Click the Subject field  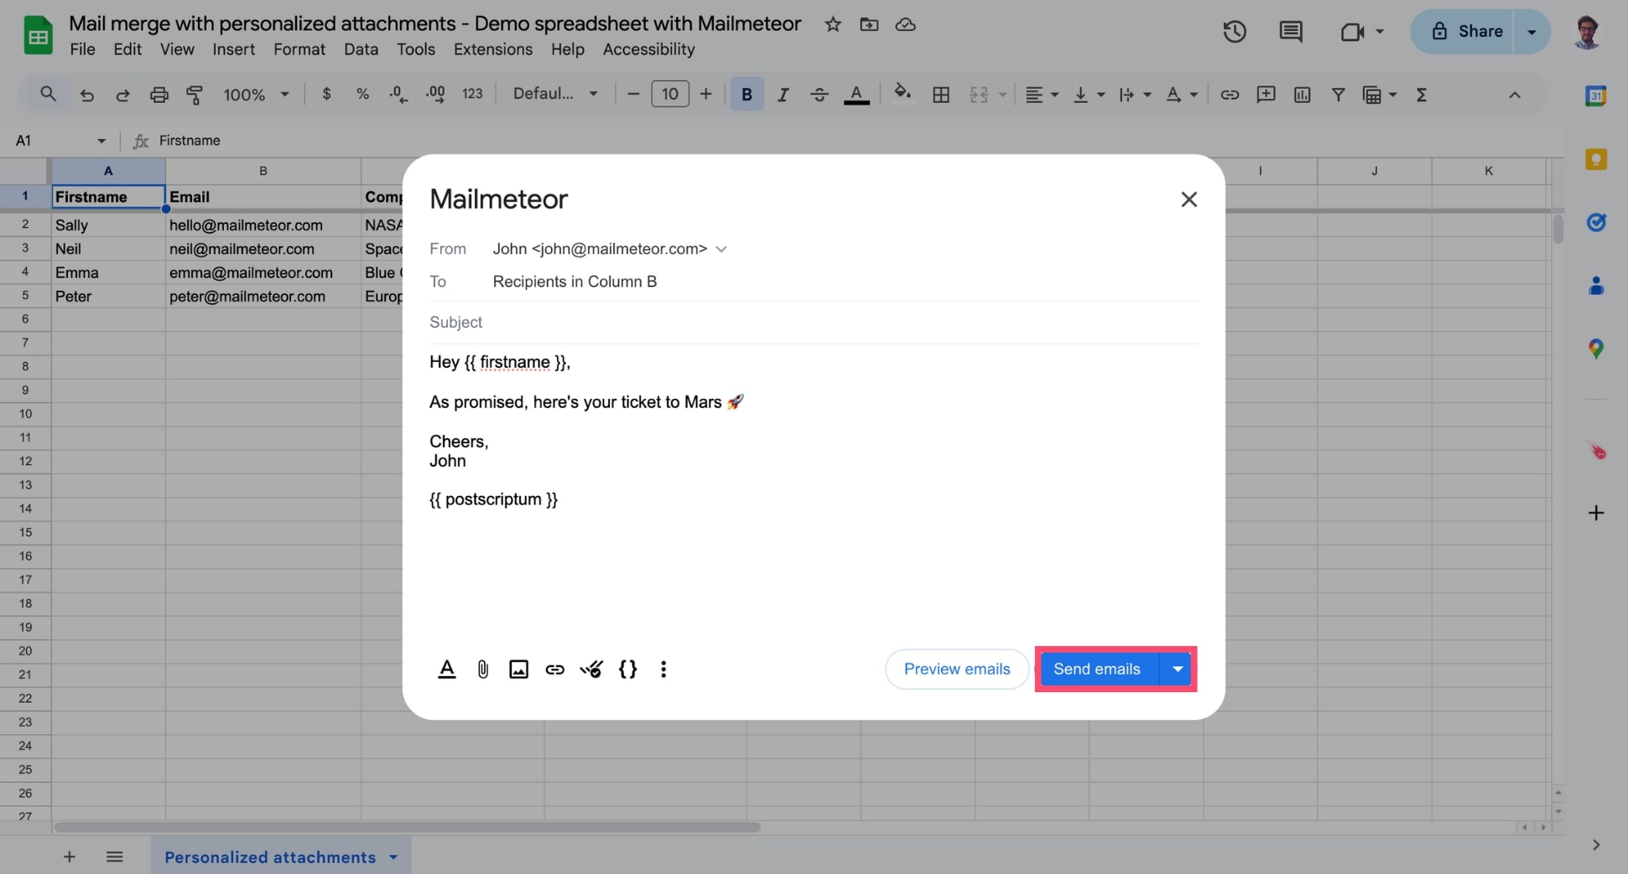814,322
